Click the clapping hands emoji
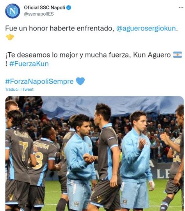The height and width of the screenshot is (211, 185). (x=10, y=37)
